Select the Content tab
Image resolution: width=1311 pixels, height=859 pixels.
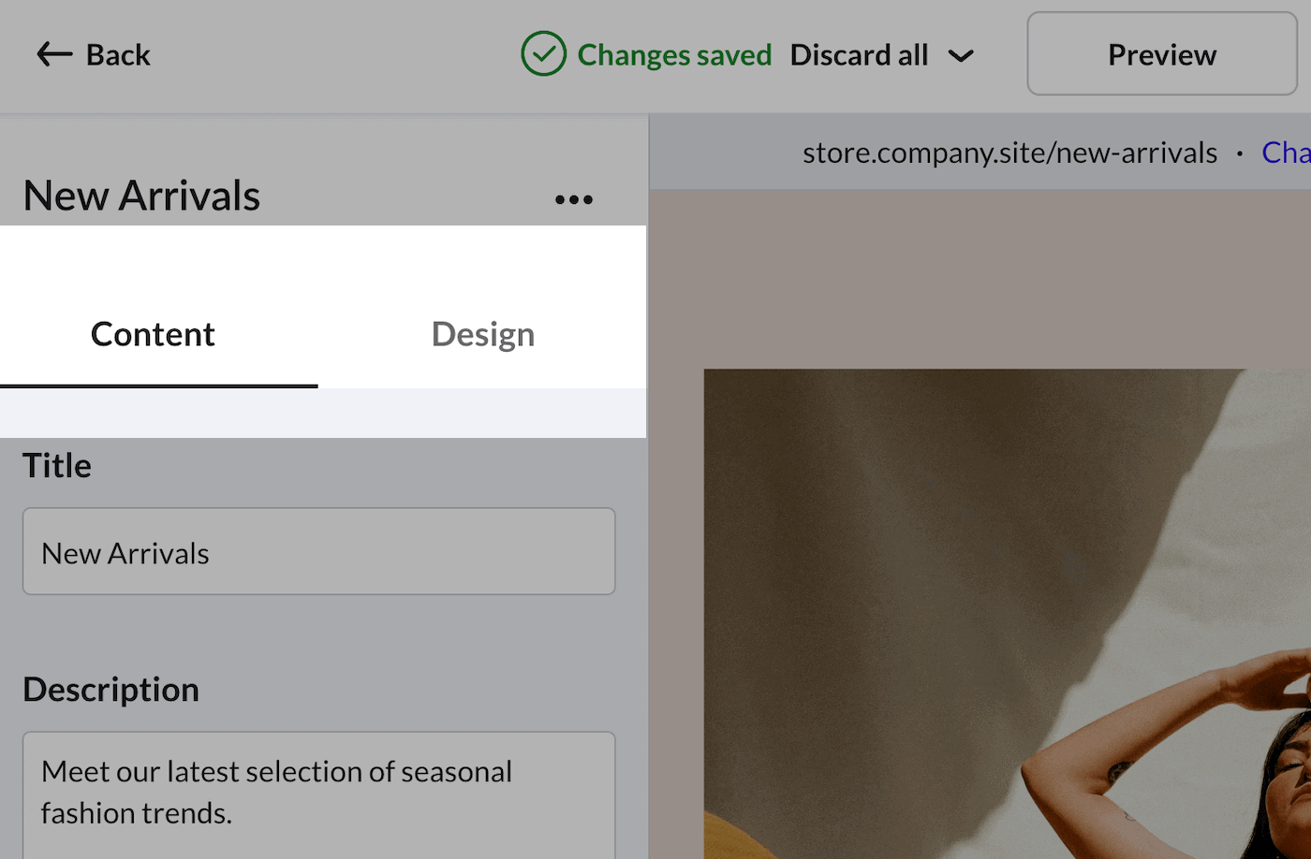(x=153, y=333)
